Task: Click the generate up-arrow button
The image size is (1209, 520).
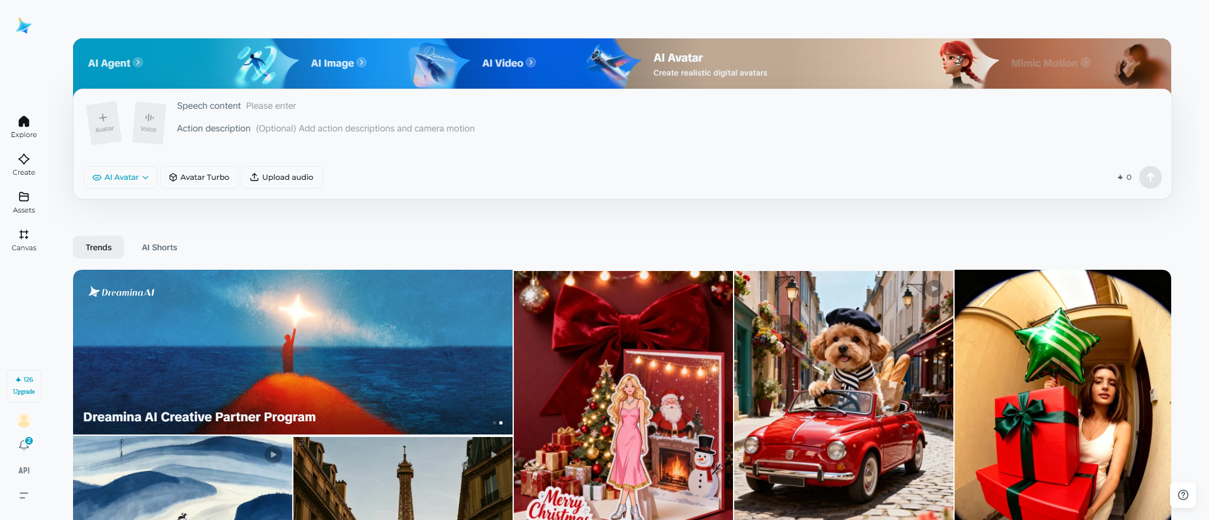Action: coord(1150,177)
